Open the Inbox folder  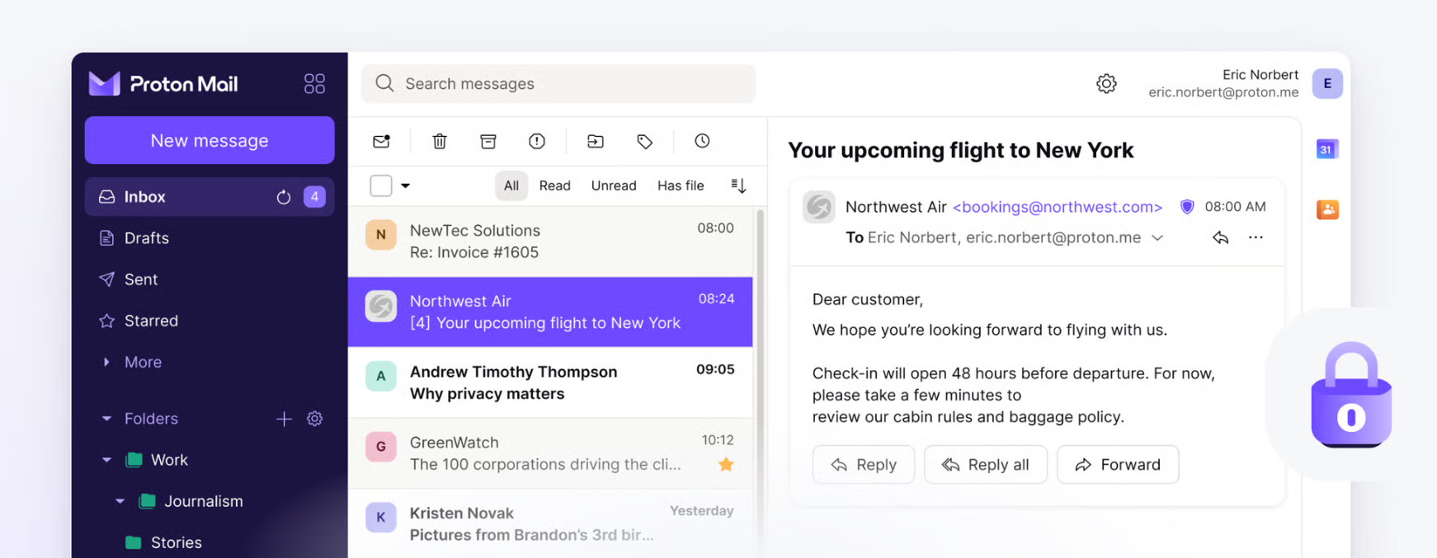coord(210,197)
